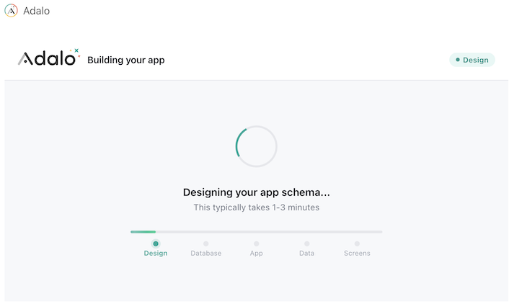Click the "Designing your app schema..." message
The width and height of the screenshot is (509, 304).
pos(256,192)
